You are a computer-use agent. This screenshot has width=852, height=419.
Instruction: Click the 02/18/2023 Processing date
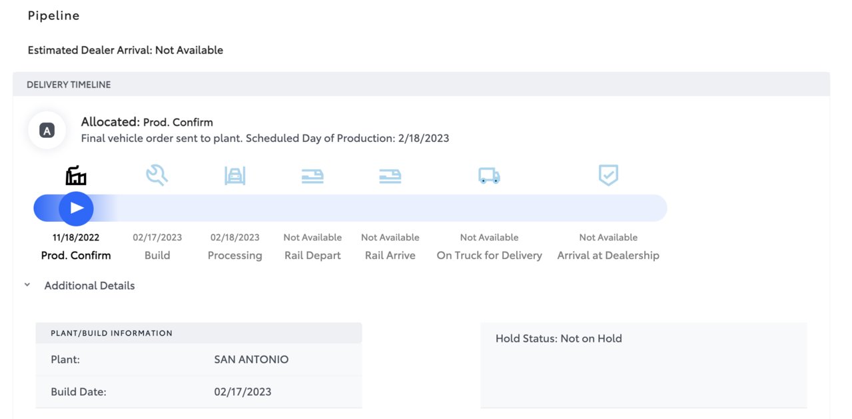[234, 237]
